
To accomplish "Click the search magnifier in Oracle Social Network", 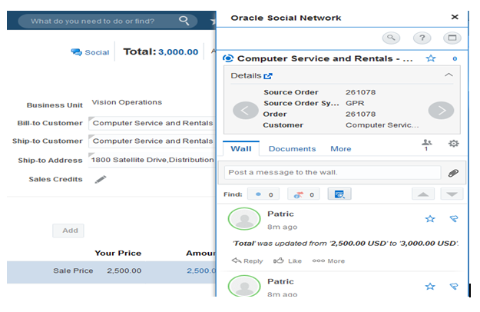I will 392,37.
